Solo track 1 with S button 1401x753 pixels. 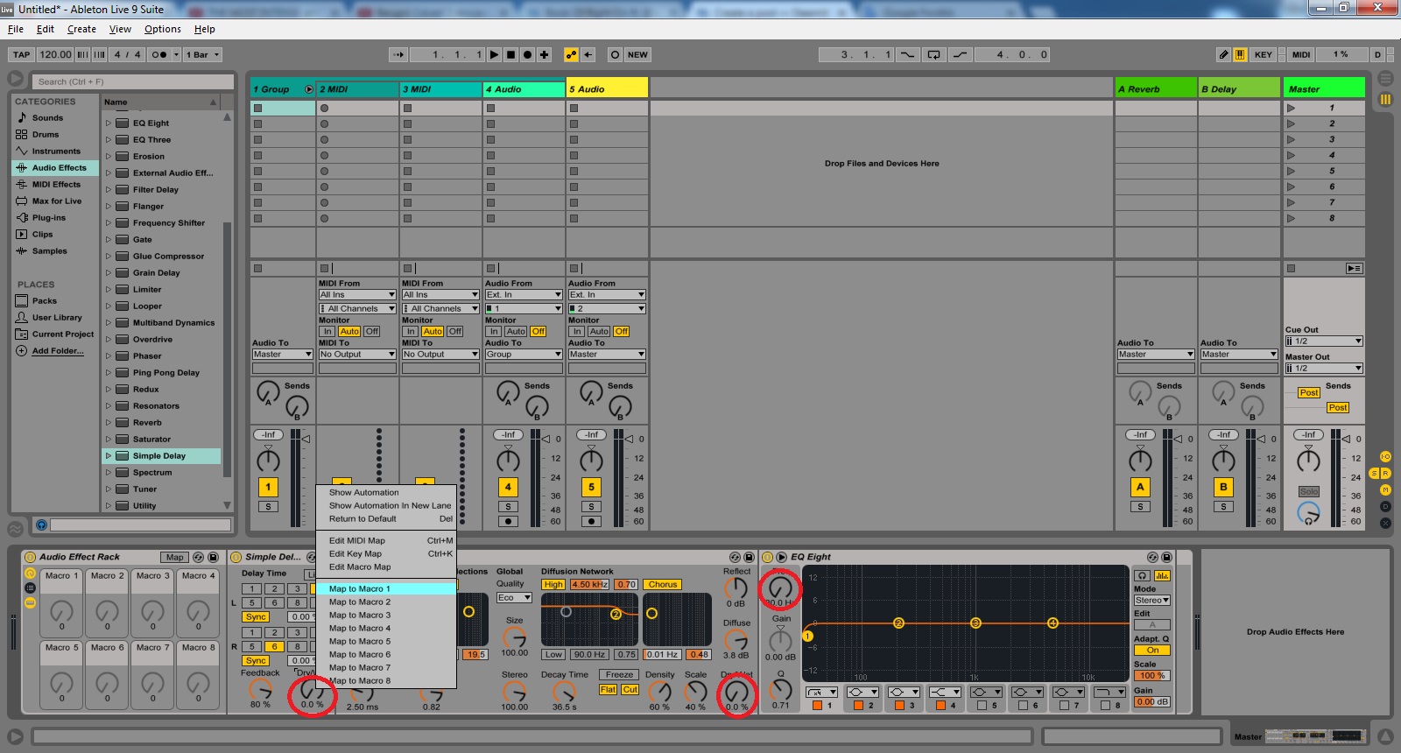click(268, 507)
